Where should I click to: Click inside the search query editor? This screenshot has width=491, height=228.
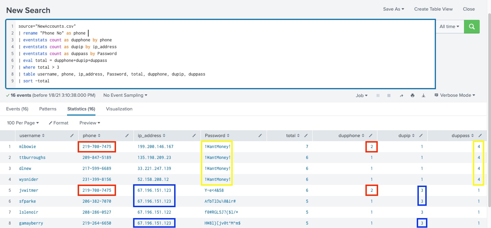pyautogui.click(x=221, y=54)
